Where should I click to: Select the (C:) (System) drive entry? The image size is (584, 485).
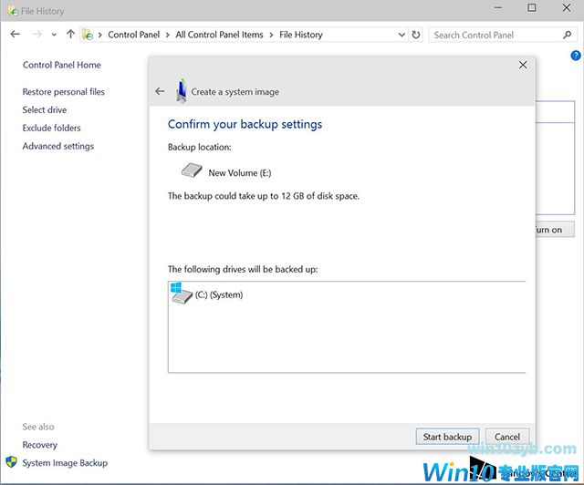click(219, 294)
